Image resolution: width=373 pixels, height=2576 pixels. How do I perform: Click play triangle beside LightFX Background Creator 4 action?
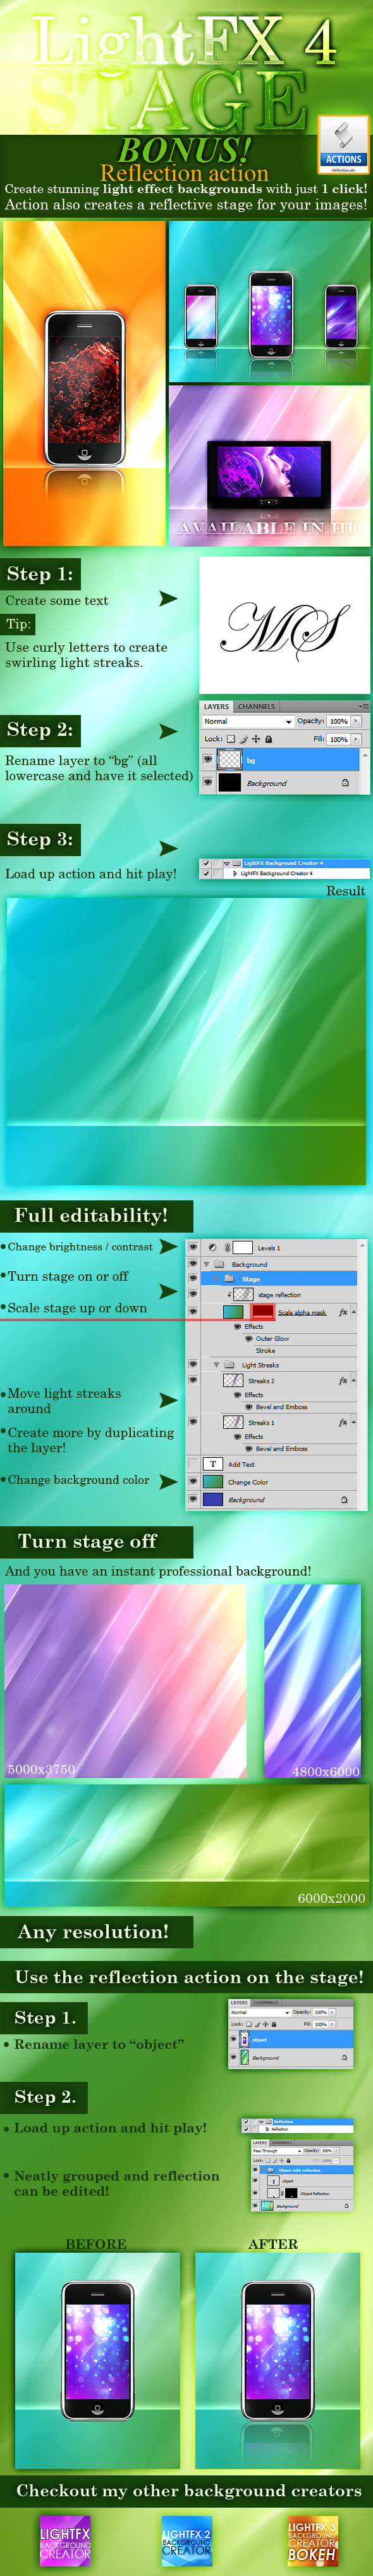tap(235, 873)
